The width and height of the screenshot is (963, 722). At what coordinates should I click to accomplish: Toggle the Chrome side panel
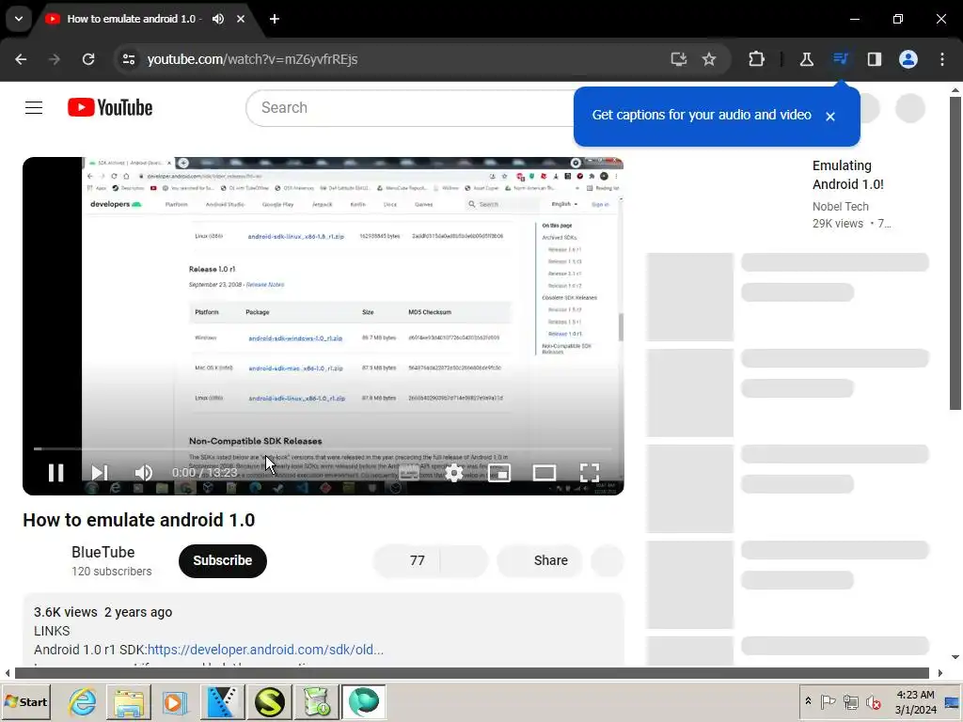point(874,59)
